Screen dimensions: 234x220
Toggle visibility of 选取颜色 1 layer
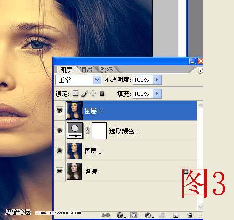(x=60, y=130)
